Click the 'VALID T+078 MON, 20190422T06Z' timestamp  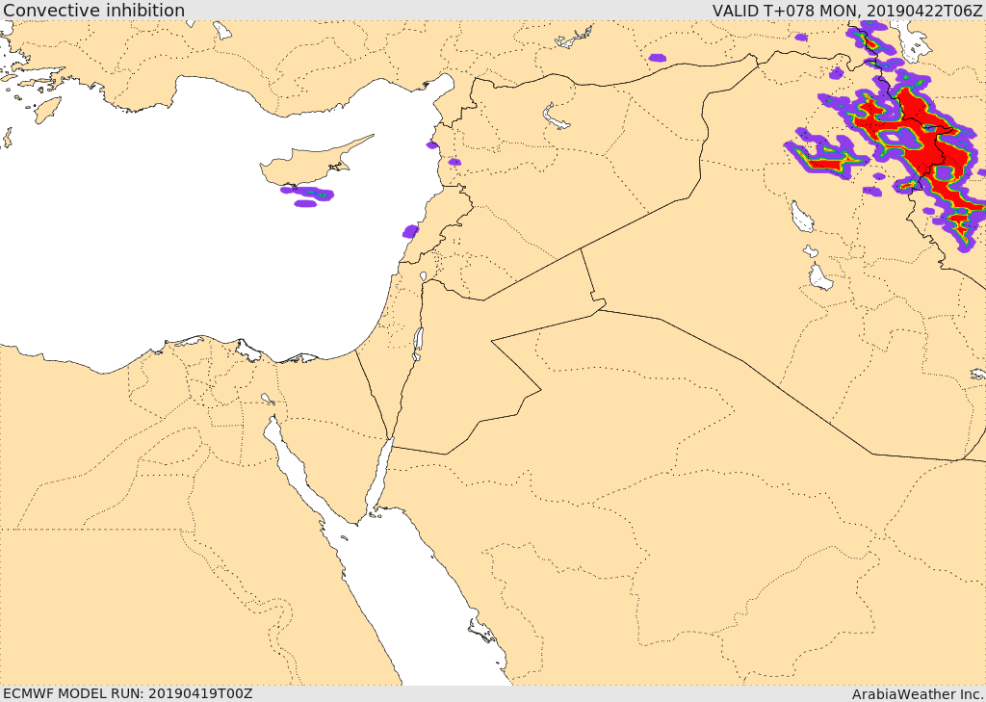tap(846, 10)
